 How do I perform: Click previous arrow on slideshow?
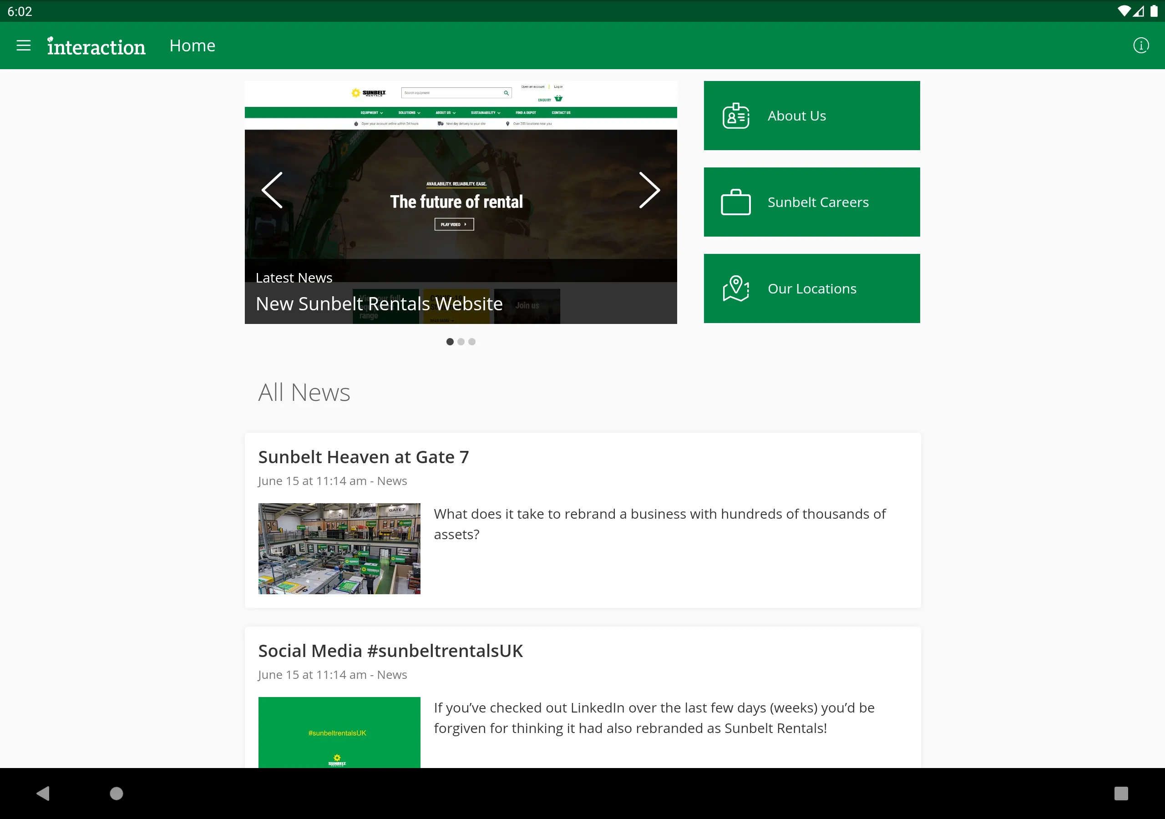tap(273, 190)
